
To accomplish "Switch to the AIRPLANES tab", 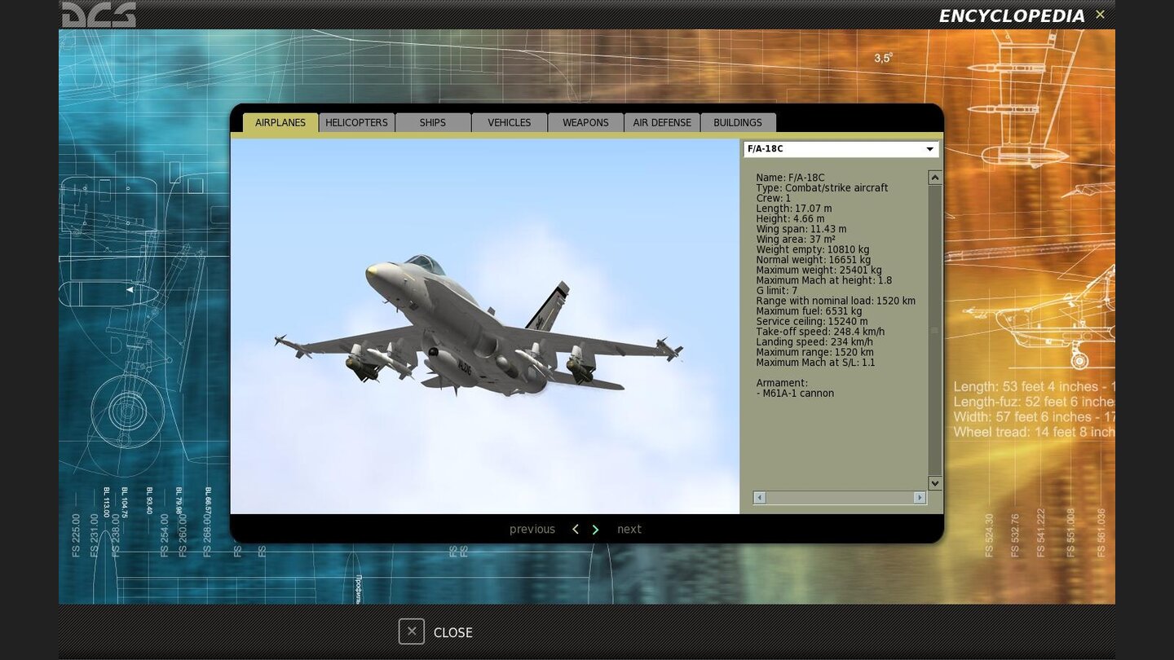I will pyautogui.click(x=280, y=122).
